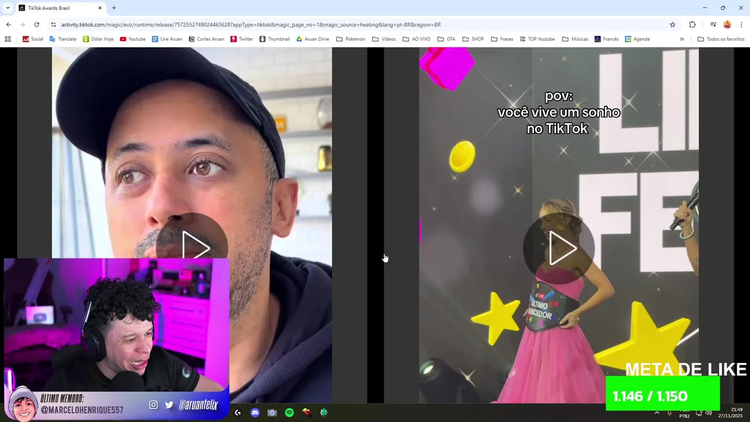Expand the Frases bookmarks folder
The image size is (750, 422).
pos(502,39)
